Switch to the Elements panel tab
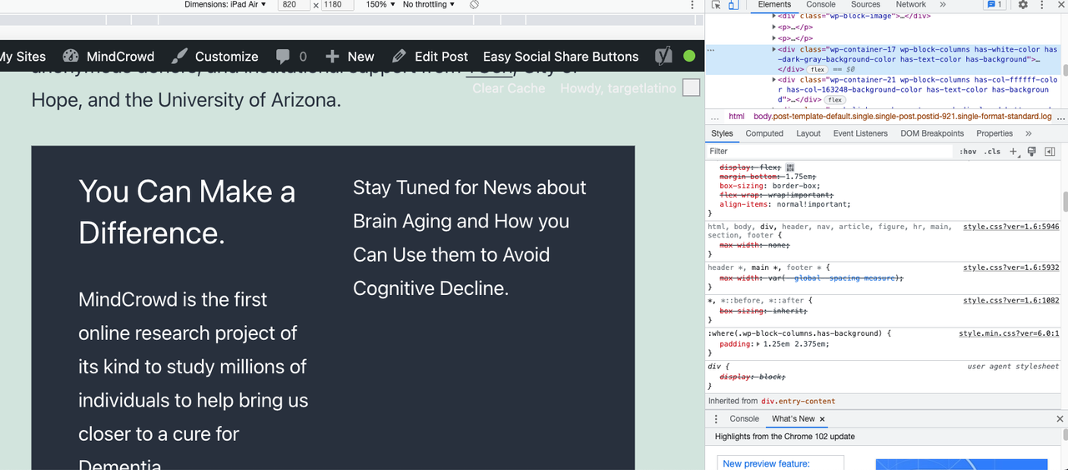Viewport: 1068px width, 470px height. 774,5
